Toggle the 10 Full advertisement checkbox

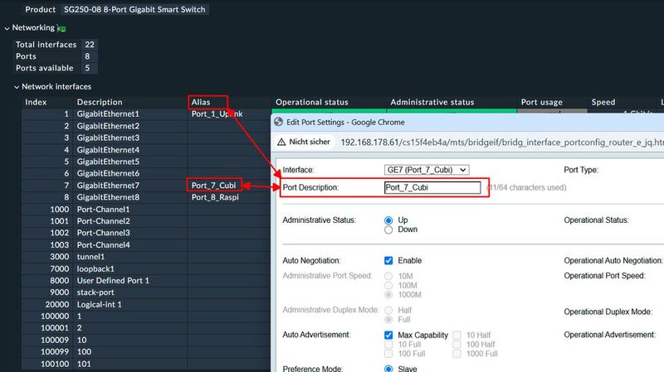(x=388, y=344)
